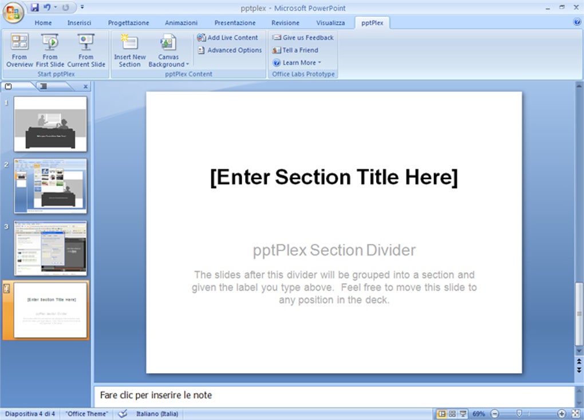The height and width of the screenshot is (420, 584).
Task: Click Insert New Section
Action: (129, 50)
